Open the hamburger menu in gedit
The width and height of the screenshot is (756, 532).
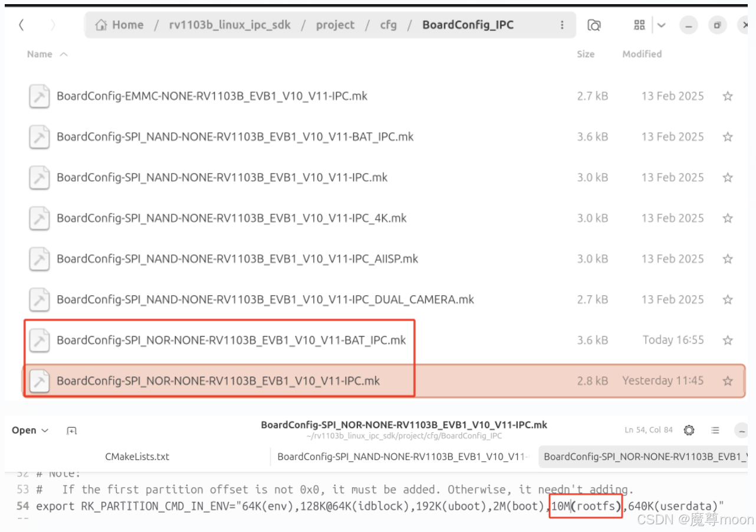coord(715,430)
